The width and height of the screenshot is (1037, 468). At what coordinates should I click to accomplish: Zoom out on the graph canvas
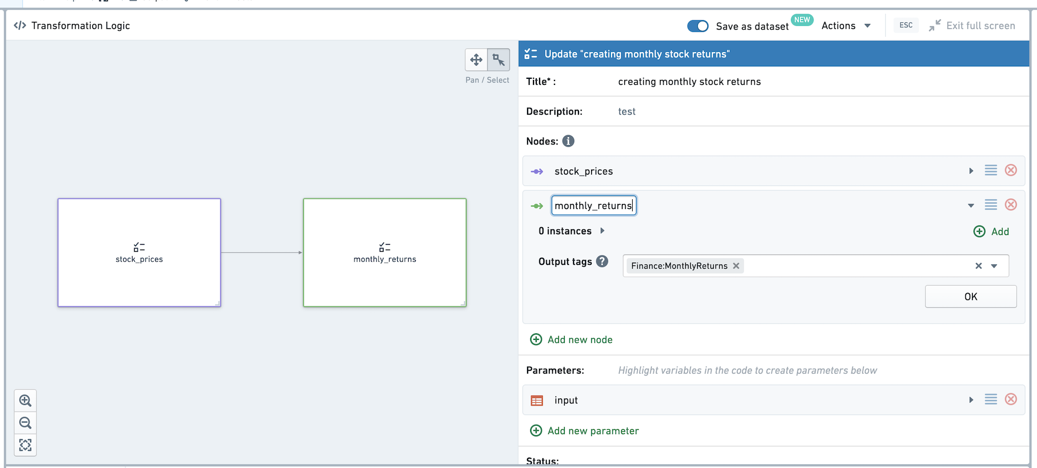click(x=25, y=423)
